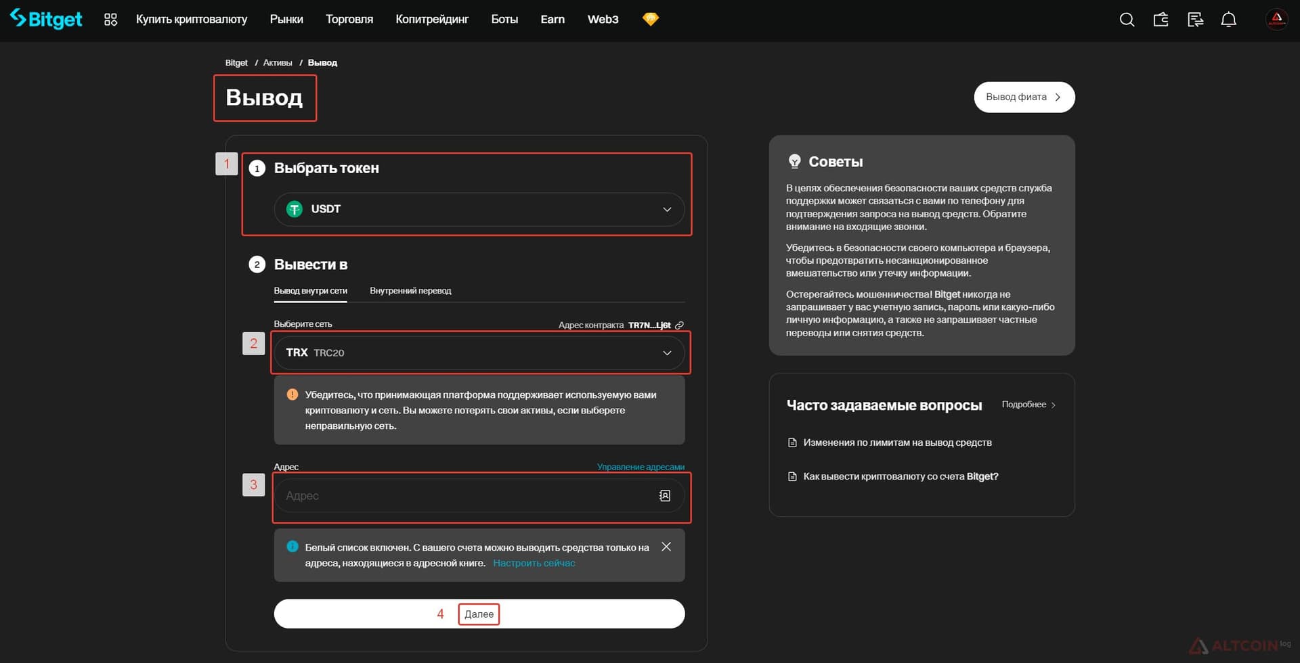This screenshot has height=663, width=1300.
Task: Click the diamond VIP icon
Action: (x=651, y=19)
